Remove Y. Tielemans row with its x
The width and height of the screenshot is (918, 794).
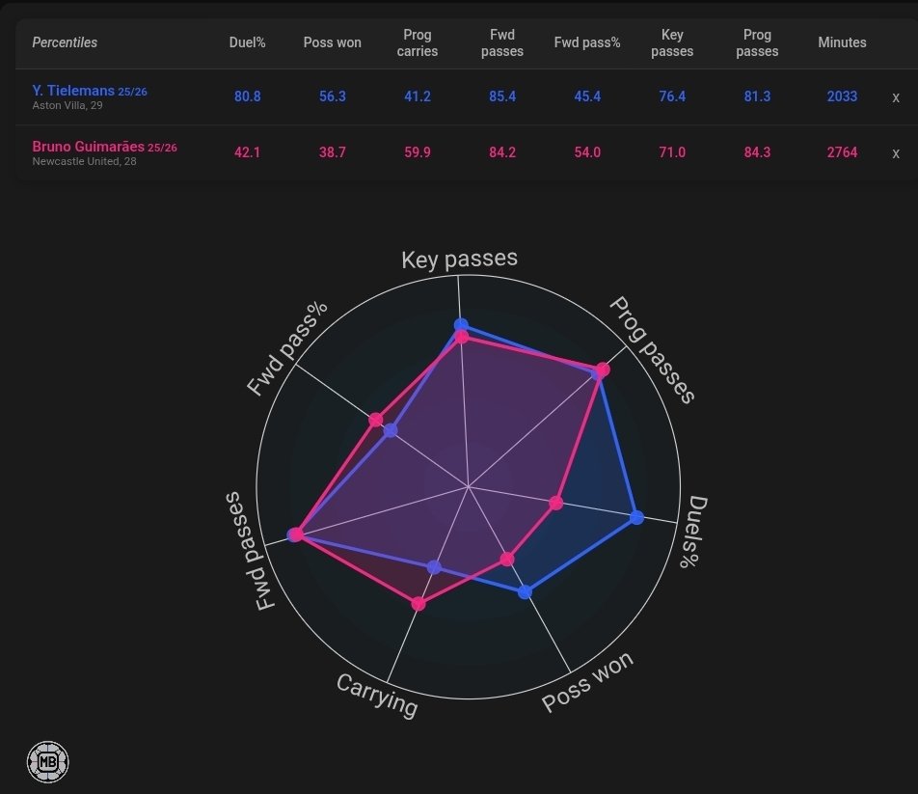pyautogui.click(x=895, y=97)
